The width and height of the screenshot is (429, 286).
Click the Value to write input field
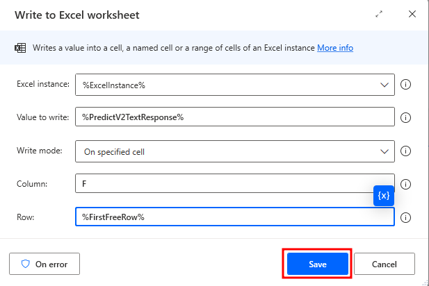pyautogui.click(x=235, y=117)
